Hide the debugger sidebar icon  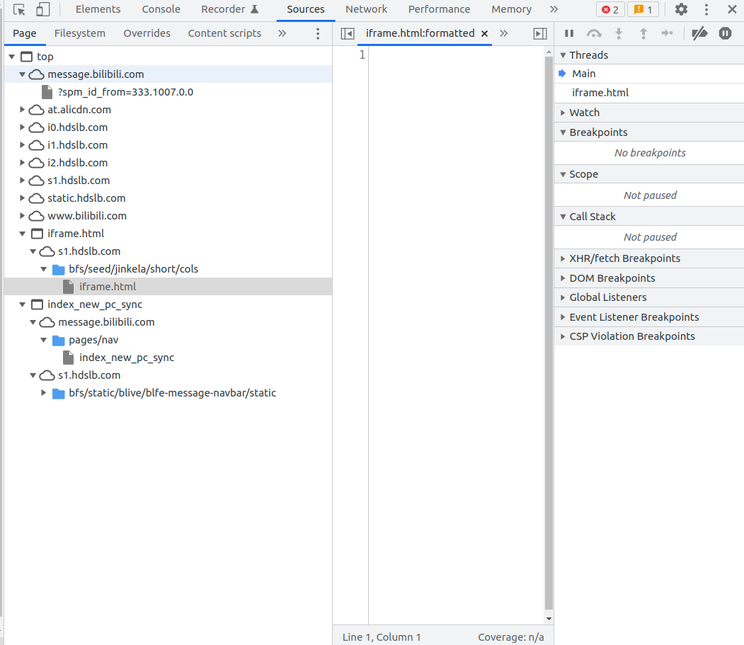pos(540,33)
